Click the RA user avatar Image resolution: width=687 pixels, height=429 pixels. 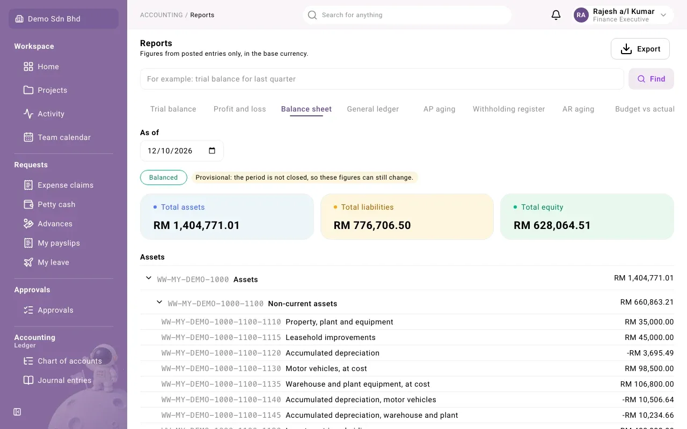tap(581, 15)
